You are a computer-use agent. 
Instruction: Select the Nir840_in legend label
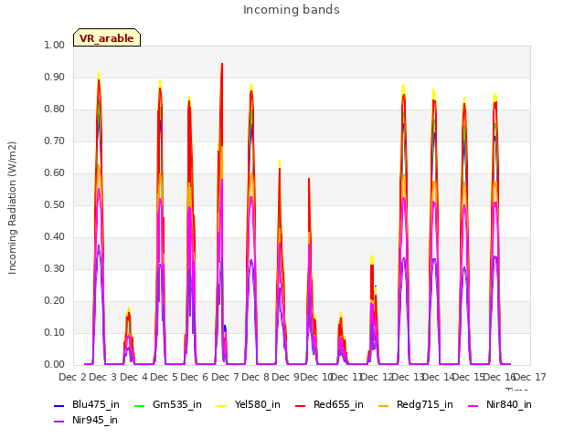coord(509,404)
